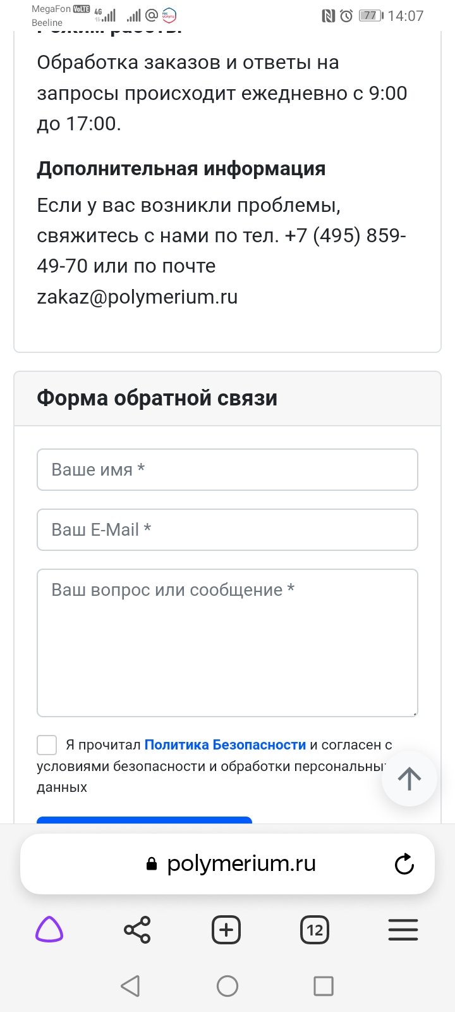455x1012 pixels.
Task: Tap Android recent apps square button
Action: coord(324,985)
